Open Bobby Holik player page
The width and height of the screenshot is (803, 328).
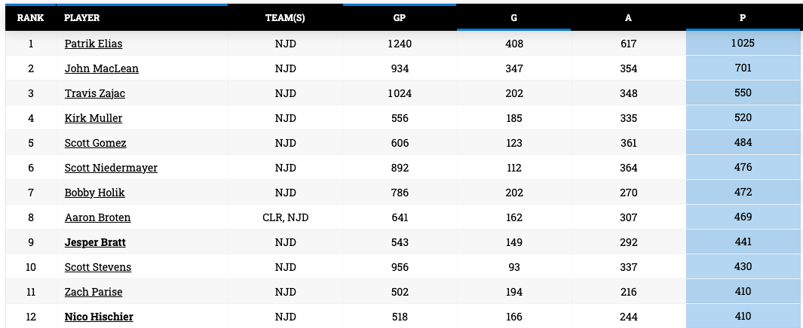click(x=95, y=193)
